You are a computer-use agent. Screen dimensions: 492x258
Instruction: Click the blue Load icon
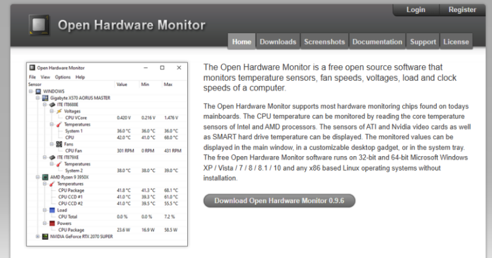[x=52, y=210]
